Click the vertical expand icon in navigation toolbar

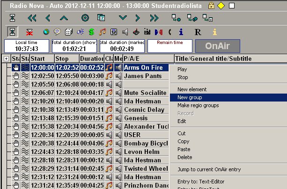point(13,18)
